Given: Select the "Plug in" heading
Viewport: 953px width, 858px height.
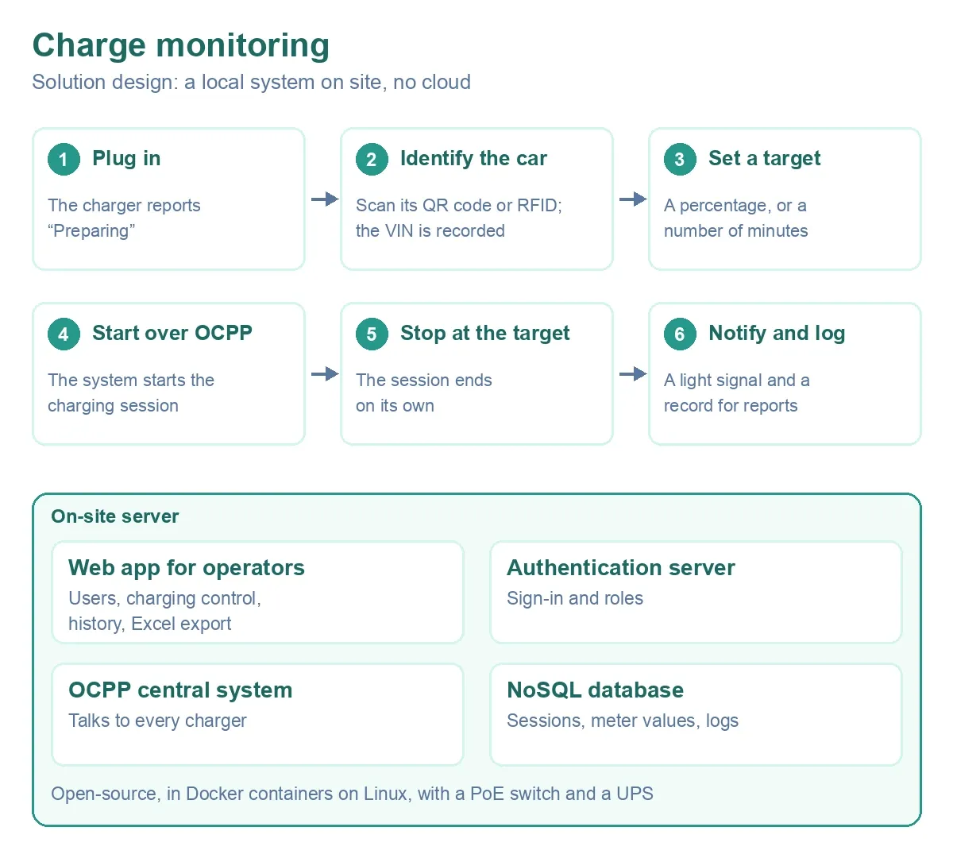Looking at the screenshot, I should coord(126,158).
